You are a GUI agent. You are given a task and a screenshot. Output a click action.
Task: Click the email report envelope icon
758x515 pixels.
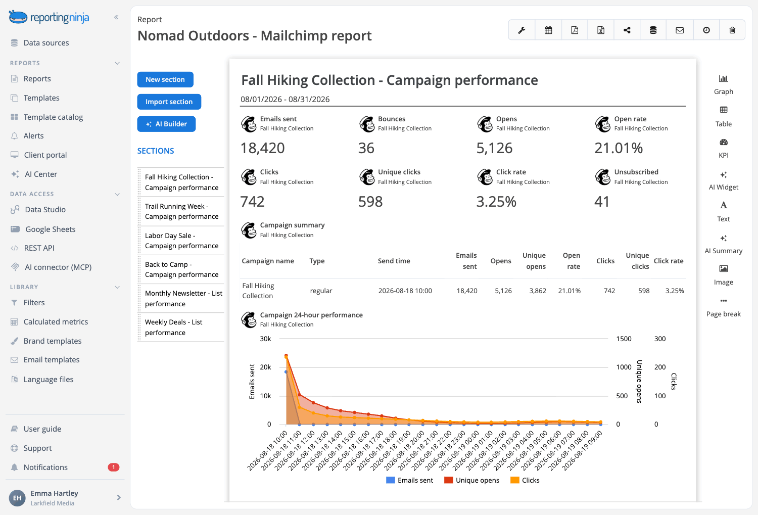(x=680, y=30)
